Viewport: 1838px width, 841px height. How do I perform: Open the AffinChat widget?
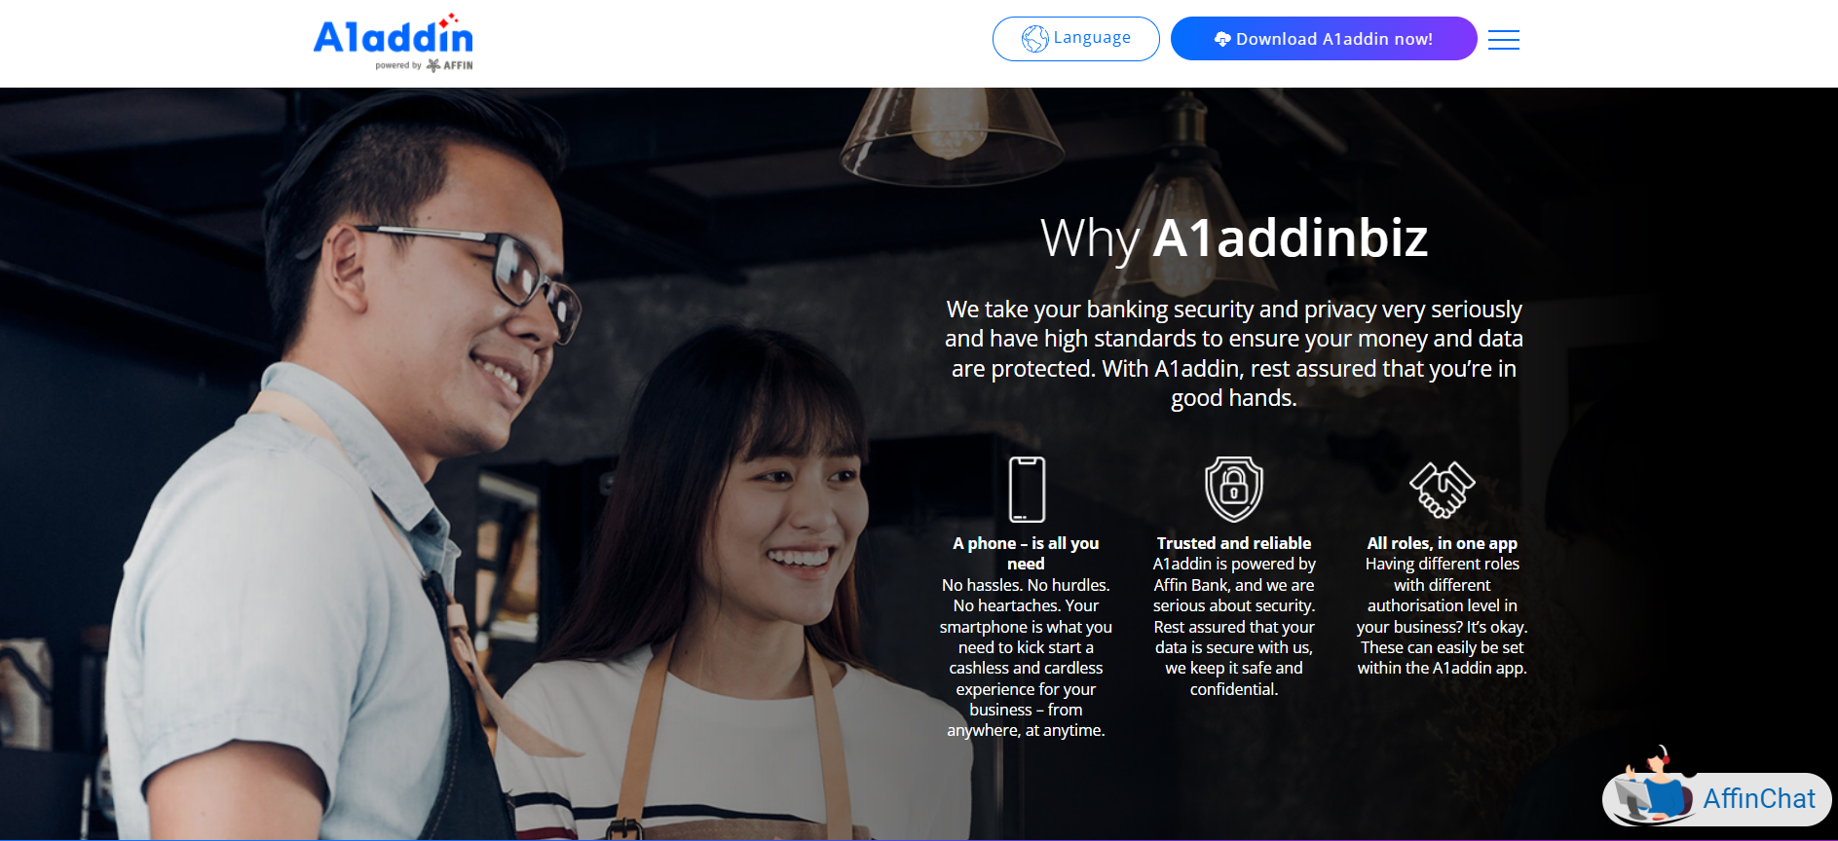[x=1717, y=797]
